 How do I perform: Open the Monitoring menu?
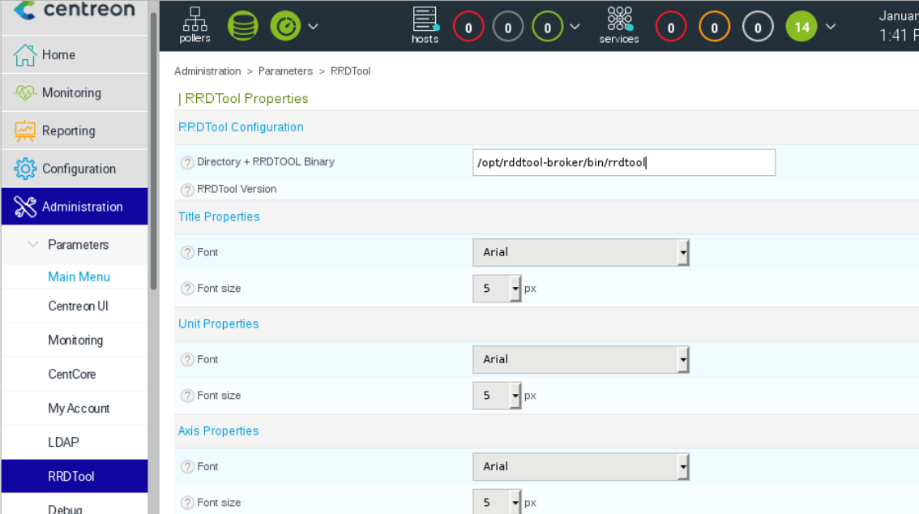coord(71,92)
